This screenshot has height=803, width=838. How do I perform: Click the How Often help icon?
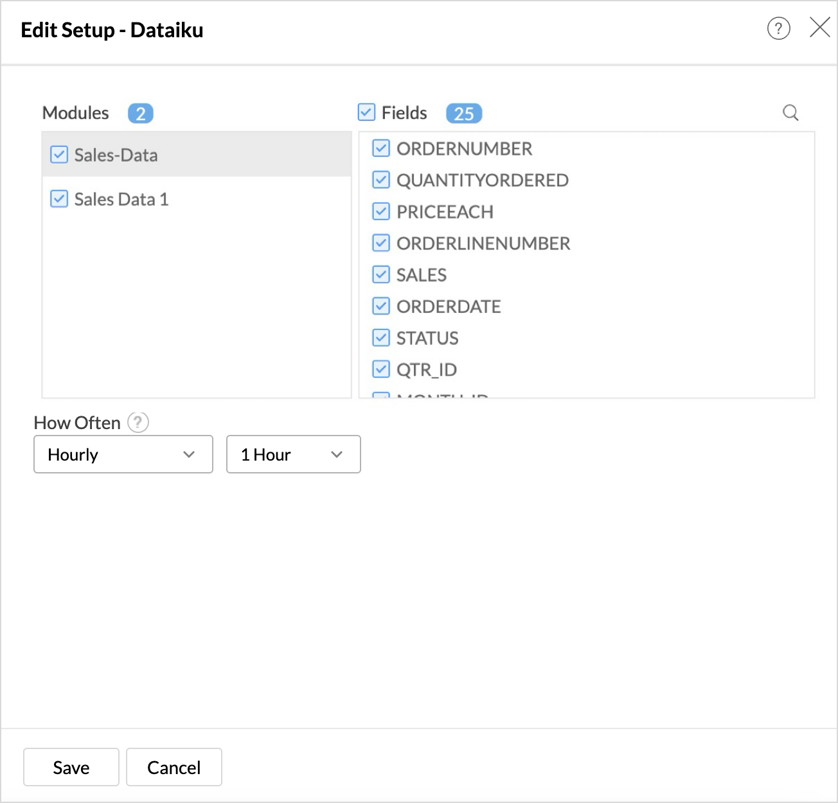click(138, 423)
